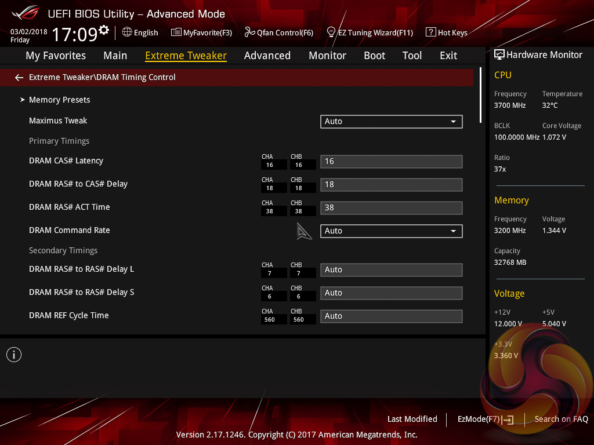Select the Maximus Tweak label
Image resolution: width=594 pixels, height=445 pixels.
click(58, 121)
